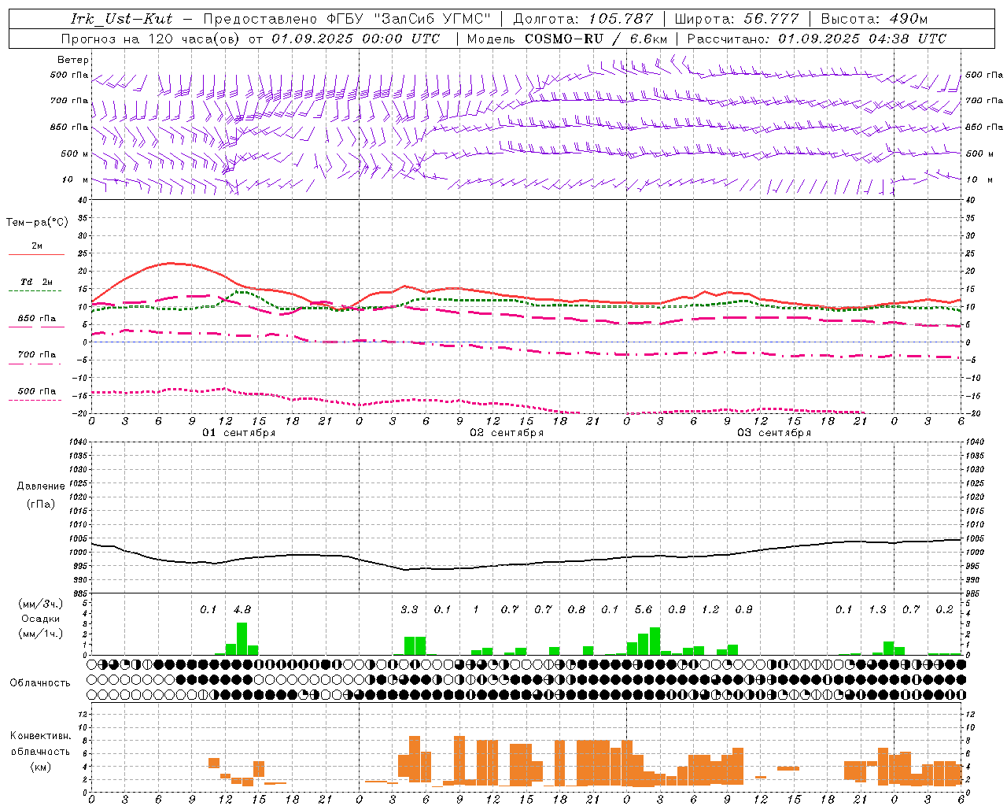Click the latitude value "Широта: 56.777"
The height and width of the screenshot is (806, 1007).
736,19
